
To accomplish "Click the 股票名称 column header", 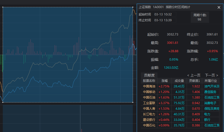I will click(x=149, y=81).
